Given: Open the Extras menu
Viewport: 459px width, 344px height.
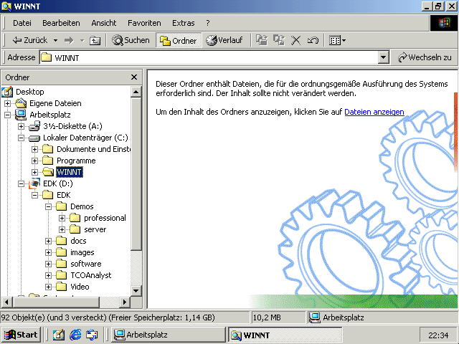Looking at the screenshot, I should [184, 23].
